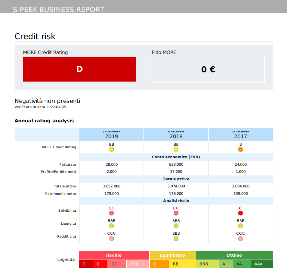Click the dark green AAA legend swatch
The image size is (287, 268).
point(261,264)
